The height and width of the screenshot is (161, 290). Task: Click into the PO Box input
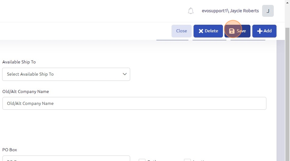66,159
